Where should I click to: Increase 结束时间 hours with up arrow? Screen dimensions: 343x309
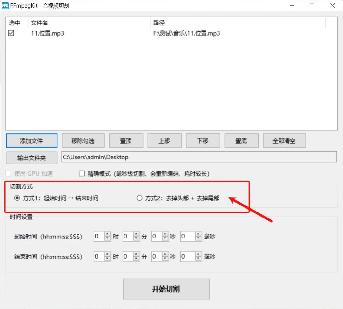point(107,254)
